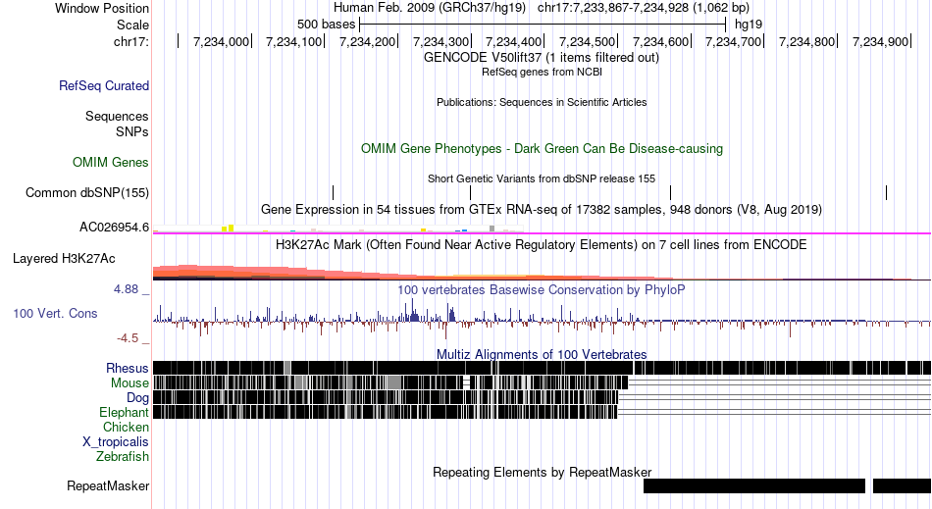
Task: Click the RefSeq Curated track label
Action: pos(104,85)
